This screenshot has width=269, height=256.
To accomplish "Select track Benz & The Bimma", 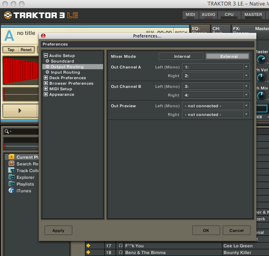I will tap(145, 252).
